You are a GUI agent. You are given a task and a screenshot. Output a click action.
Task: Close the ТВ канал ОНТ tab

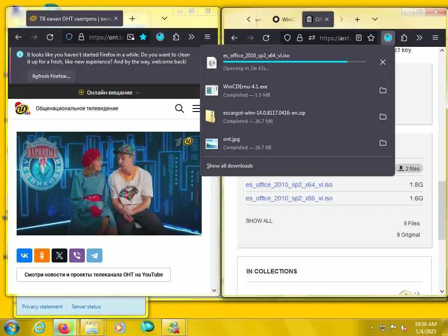[x=116, y=18]
